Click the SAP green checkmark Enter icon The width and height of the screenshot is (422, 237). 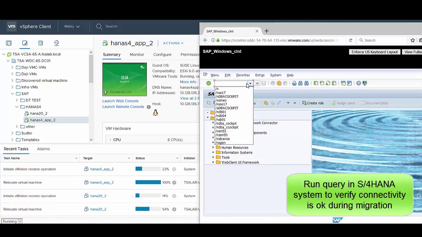click(208, 83)
